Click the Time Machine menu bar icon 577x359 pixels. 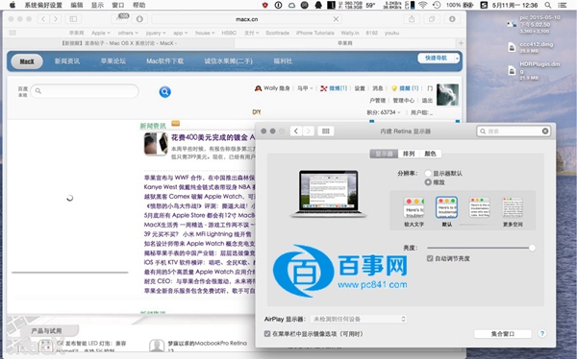coord(437,5)
